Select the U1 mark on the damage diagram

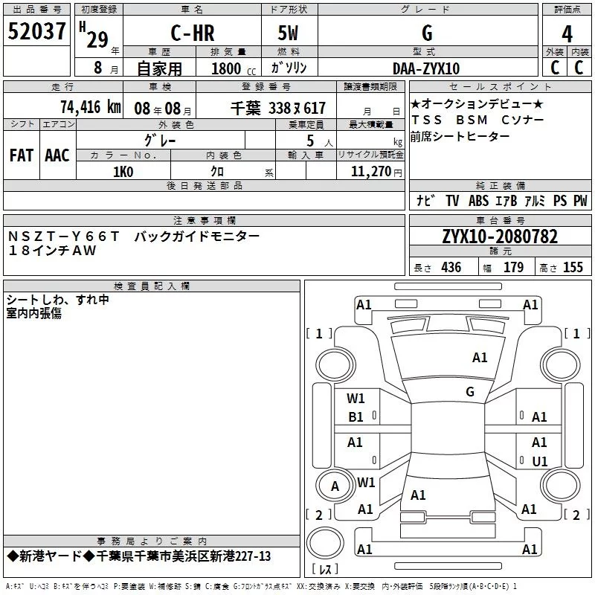pyautogui.click(x=540, y=461)
